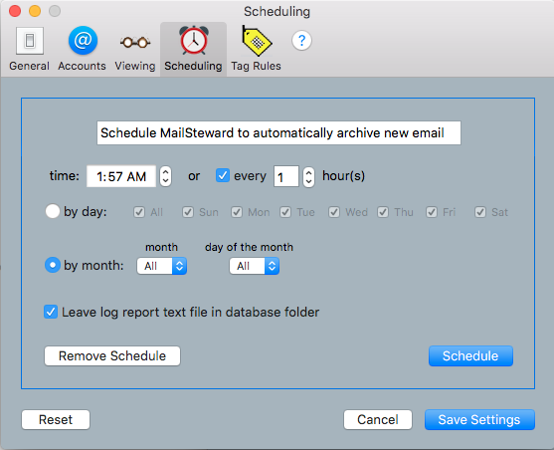
Task: Click the 'Schedule MailSteward to automatically archive' text field
Action: click(278, 133)
